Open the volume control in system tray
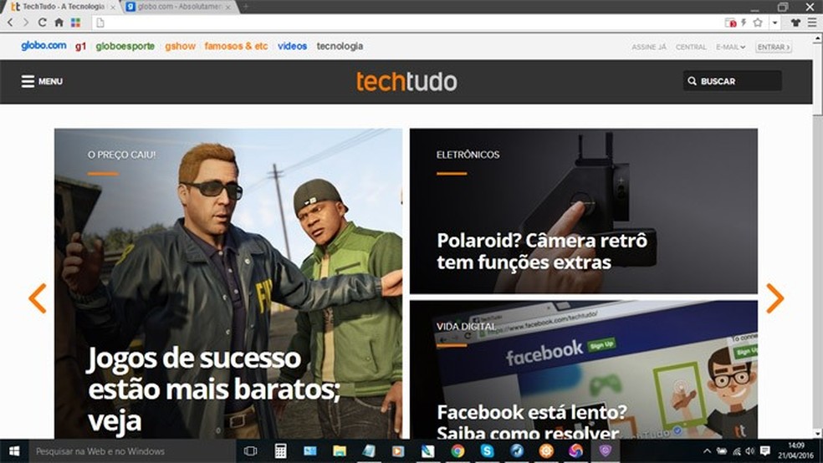 point(749,451)
